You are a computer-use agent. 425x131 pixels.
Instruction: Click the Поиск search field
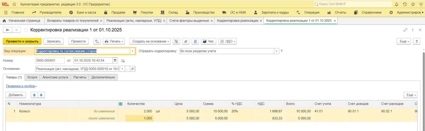click(353, 4)
